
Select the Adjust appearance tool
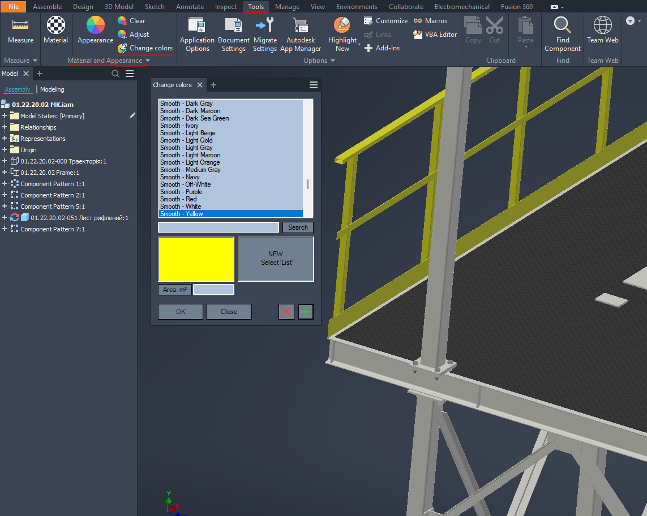(133, 35)
